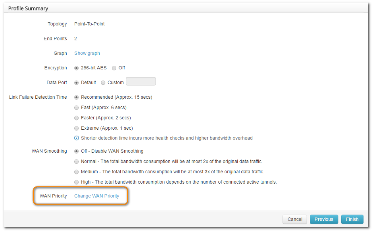377x234 pixels.
Task: Open the Show graph link
Action: [87, 53]
